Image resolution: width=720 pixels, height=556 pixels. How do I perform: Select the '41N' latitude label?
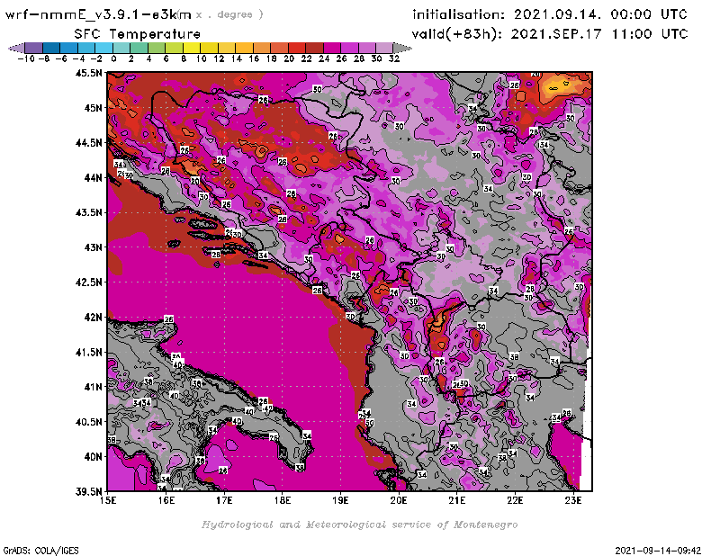tap(93, 387)
